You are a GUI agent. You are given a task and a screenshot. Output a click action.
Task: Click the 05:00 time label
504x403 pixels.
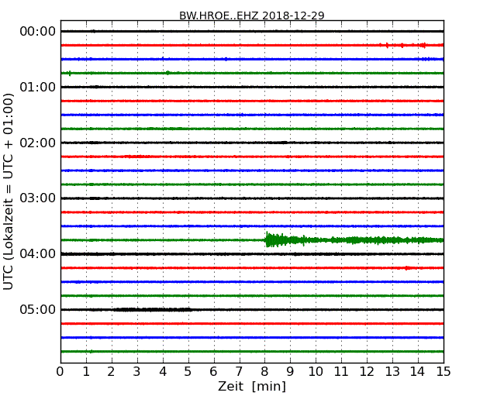(x=38, y=309)
